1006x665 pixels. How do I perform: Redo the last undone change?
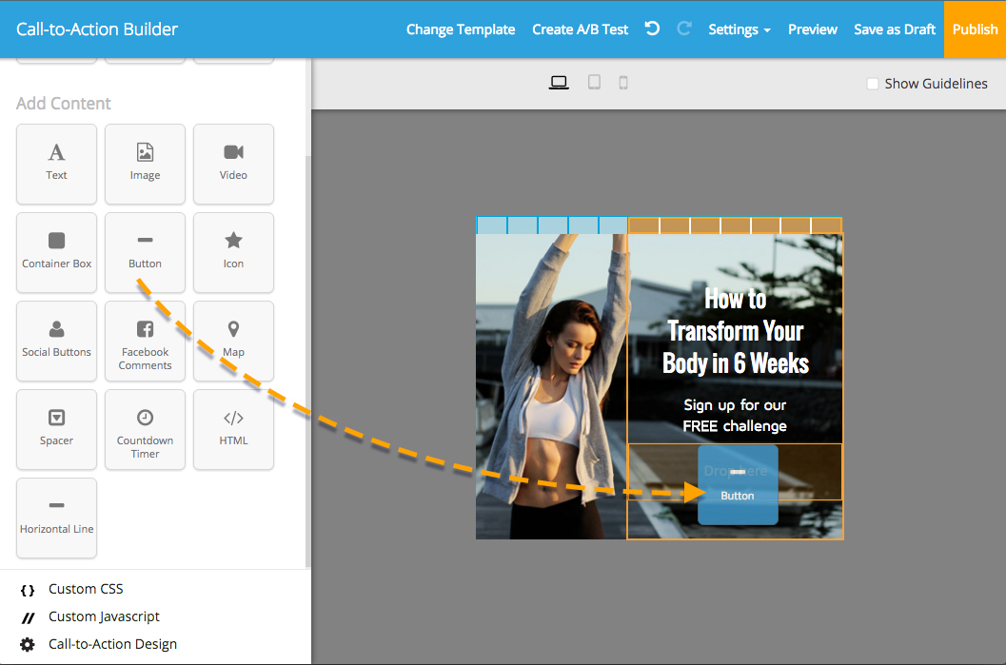point(684,29)
